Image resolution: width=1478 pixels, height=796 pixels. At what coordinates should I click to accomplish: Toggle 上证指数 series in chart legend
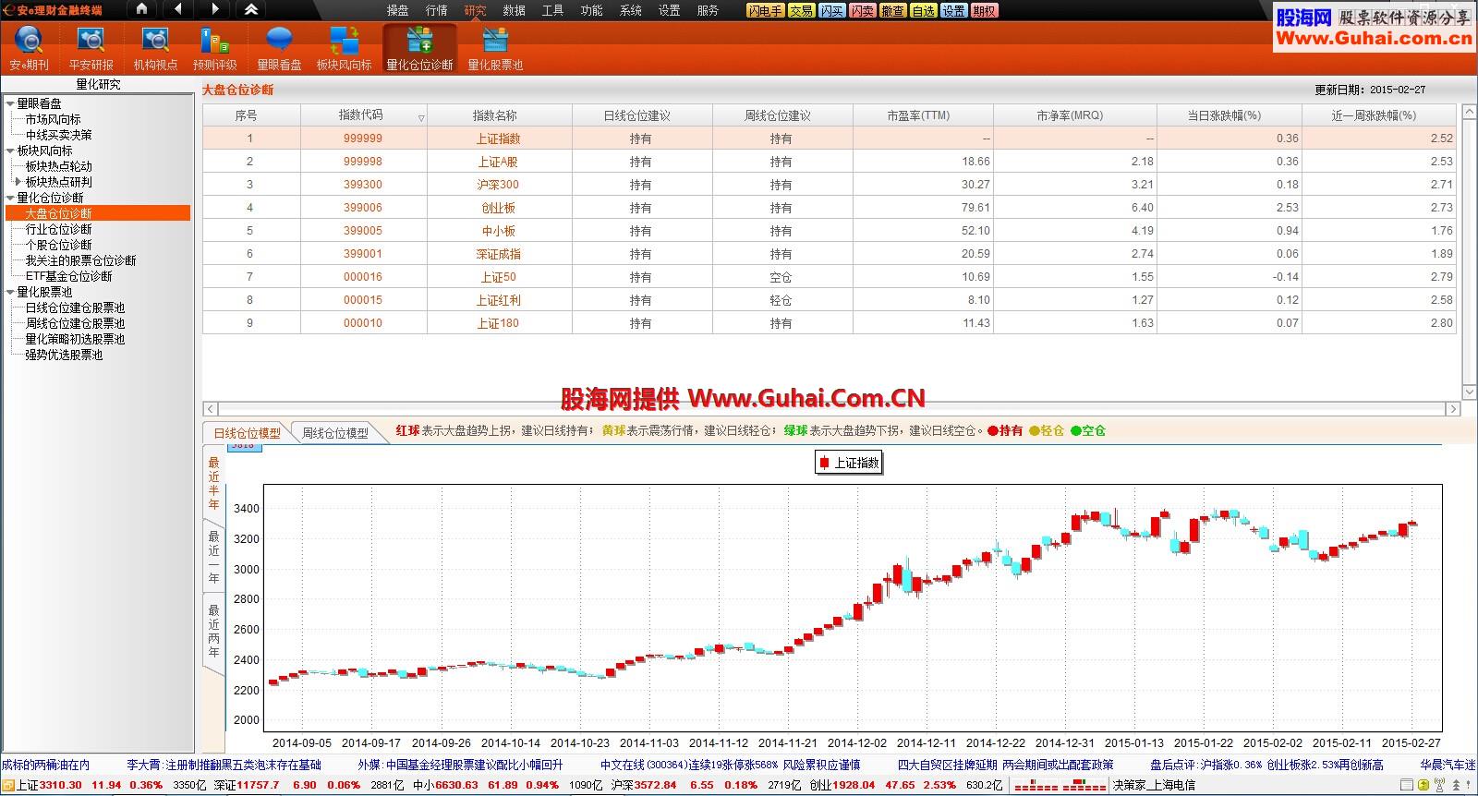849,463
